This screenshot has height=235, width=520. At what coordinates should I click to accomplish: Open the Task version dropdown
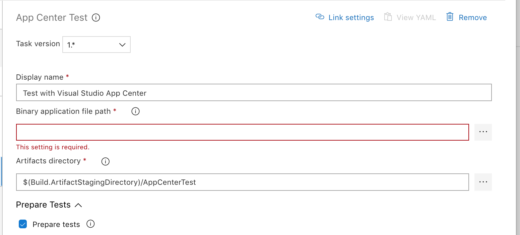pyautogui.click(x=96, y=45)
